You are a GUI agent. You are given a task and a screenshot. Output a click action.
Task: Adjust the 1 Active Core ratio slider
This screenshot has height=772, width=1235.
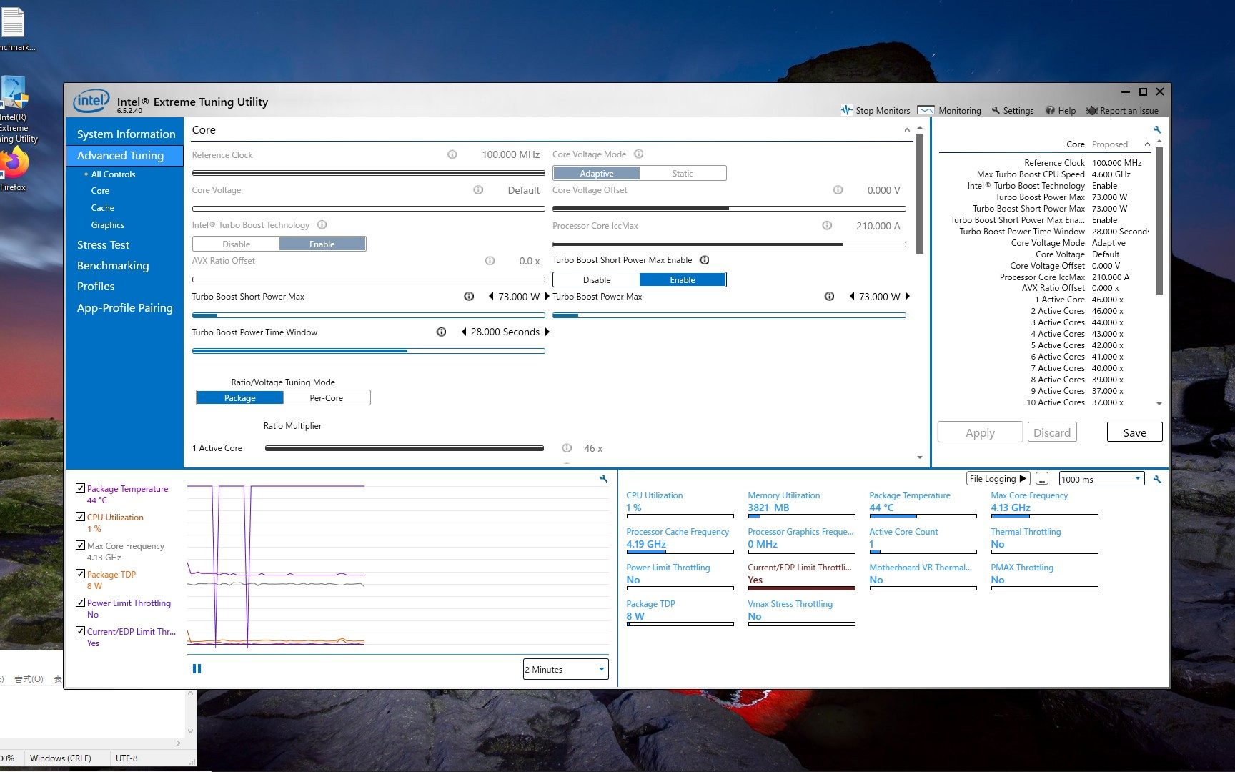404,448
